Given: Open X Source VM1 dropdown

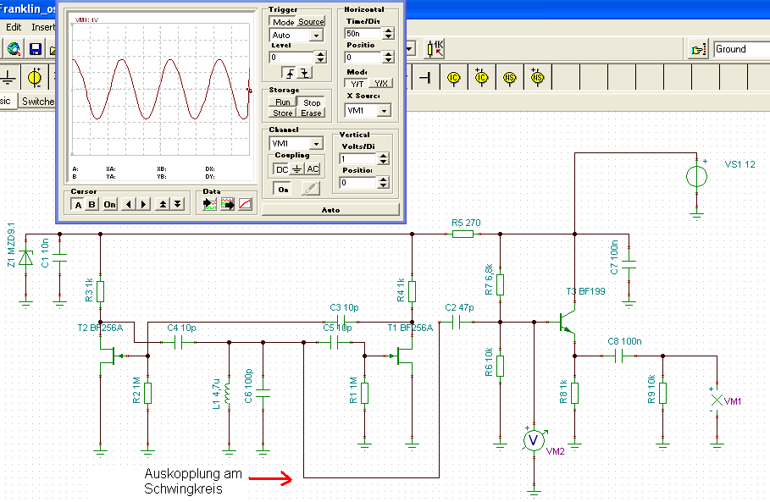Looking at the screenshot, I should [385, 110].
